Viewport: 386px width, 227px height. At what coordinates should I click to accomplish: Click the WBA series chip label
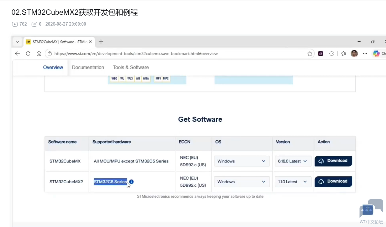tap(146, 78)
